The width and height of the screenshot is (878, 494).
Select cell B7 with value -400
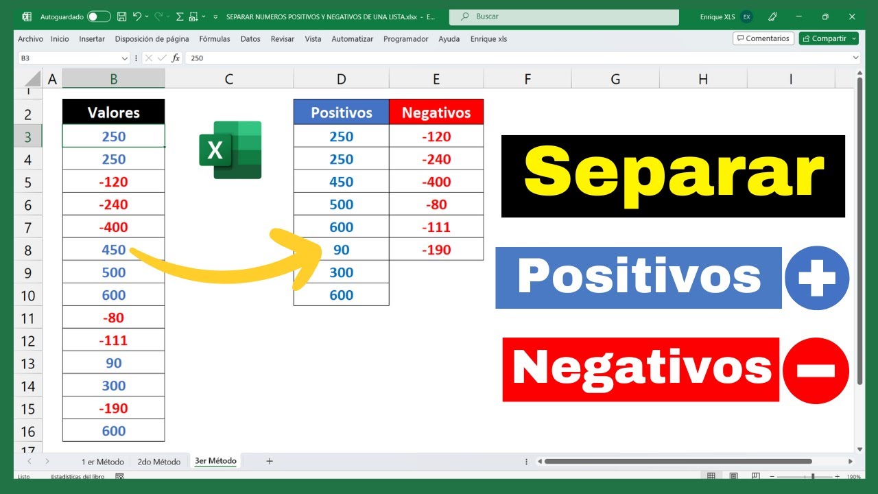(x=114, y=227)
